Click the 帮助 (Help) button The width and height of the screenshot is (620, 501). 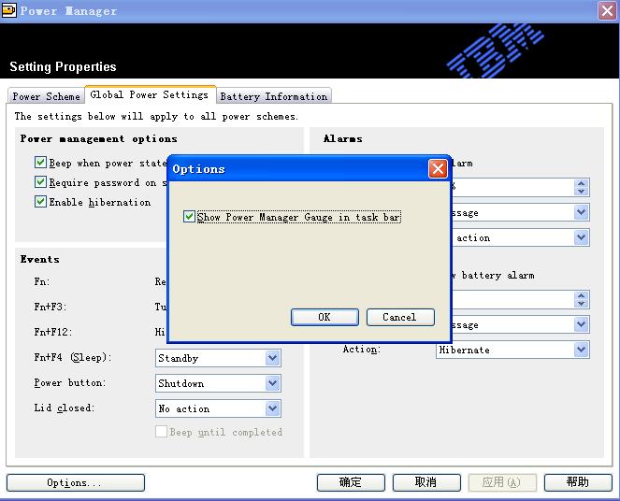tap(578, 483)
